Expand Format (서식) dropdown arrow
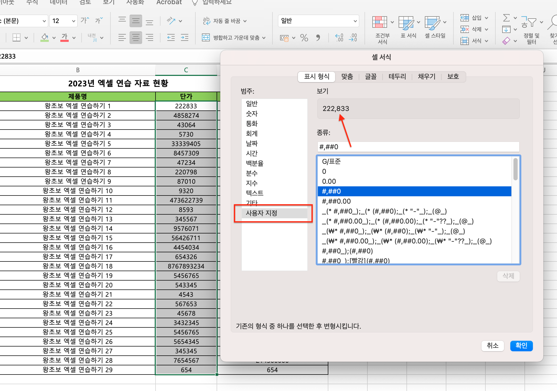This screenshot has width=557, height=391. point(486,41)
